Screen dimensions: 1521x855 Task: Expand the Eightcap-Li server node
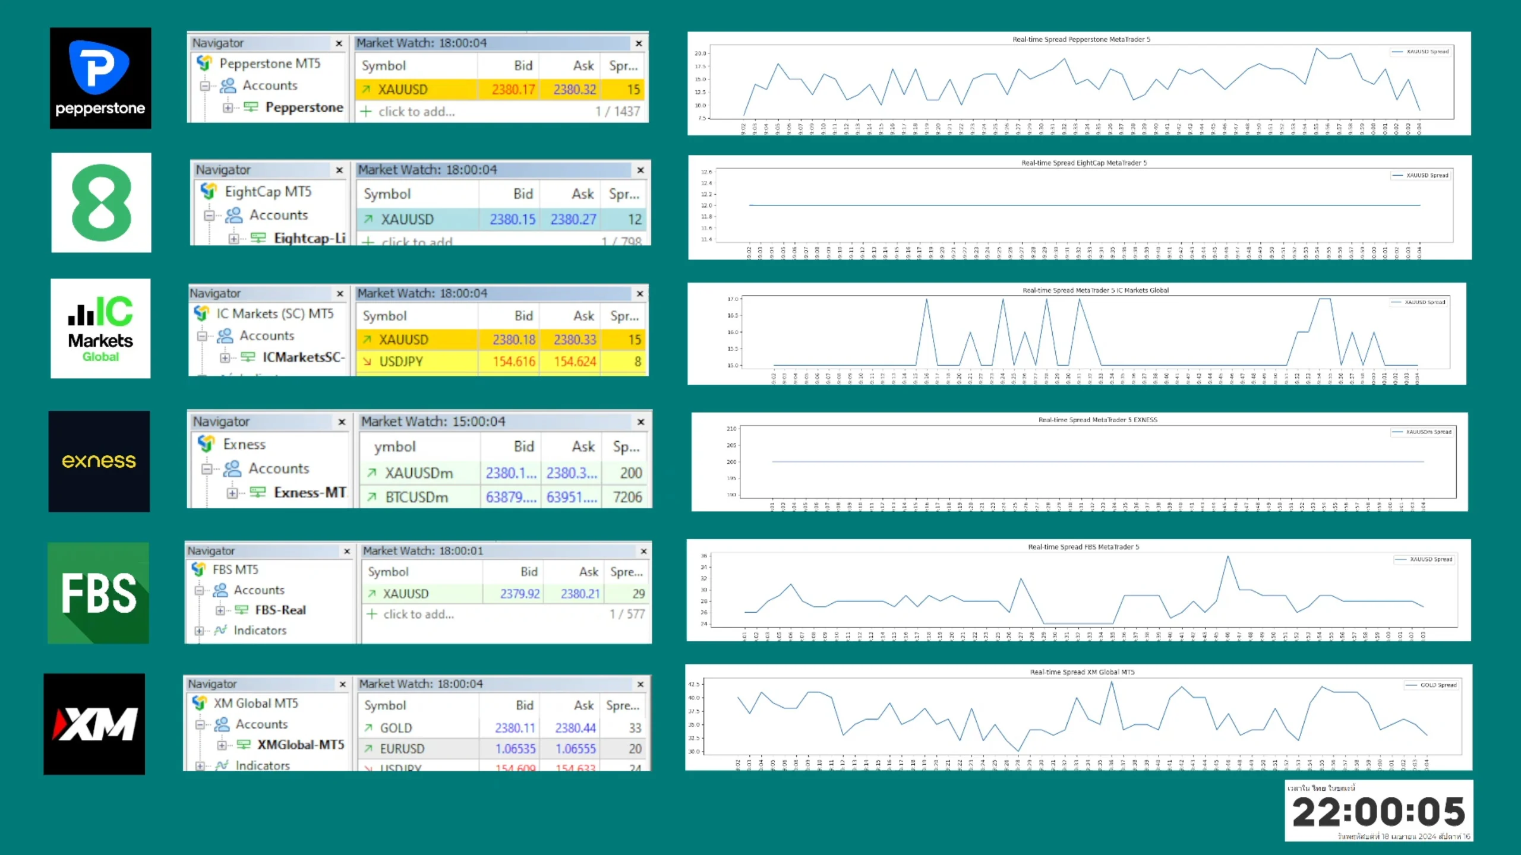[x=233, y=239]
